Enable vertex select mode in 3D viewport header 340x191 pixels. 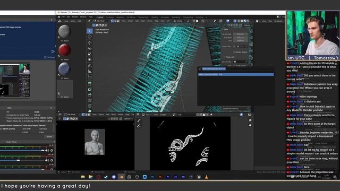112,21
